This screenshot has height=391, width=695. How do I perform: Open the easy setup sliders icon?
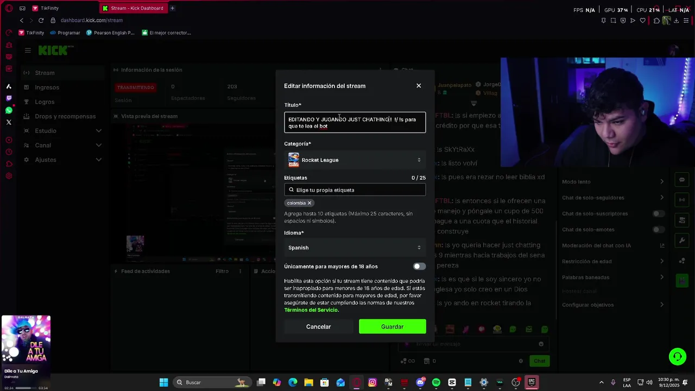click(x=686, y=21)
